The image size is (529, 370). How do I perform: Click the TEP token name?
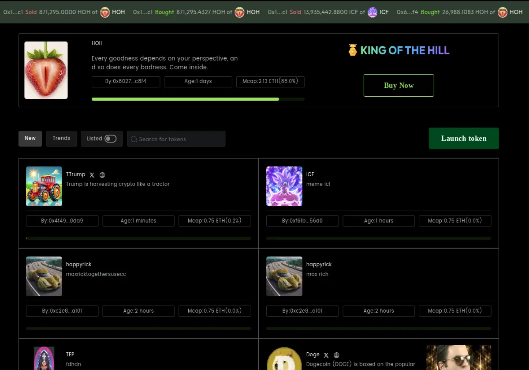[x=70, y=355]
